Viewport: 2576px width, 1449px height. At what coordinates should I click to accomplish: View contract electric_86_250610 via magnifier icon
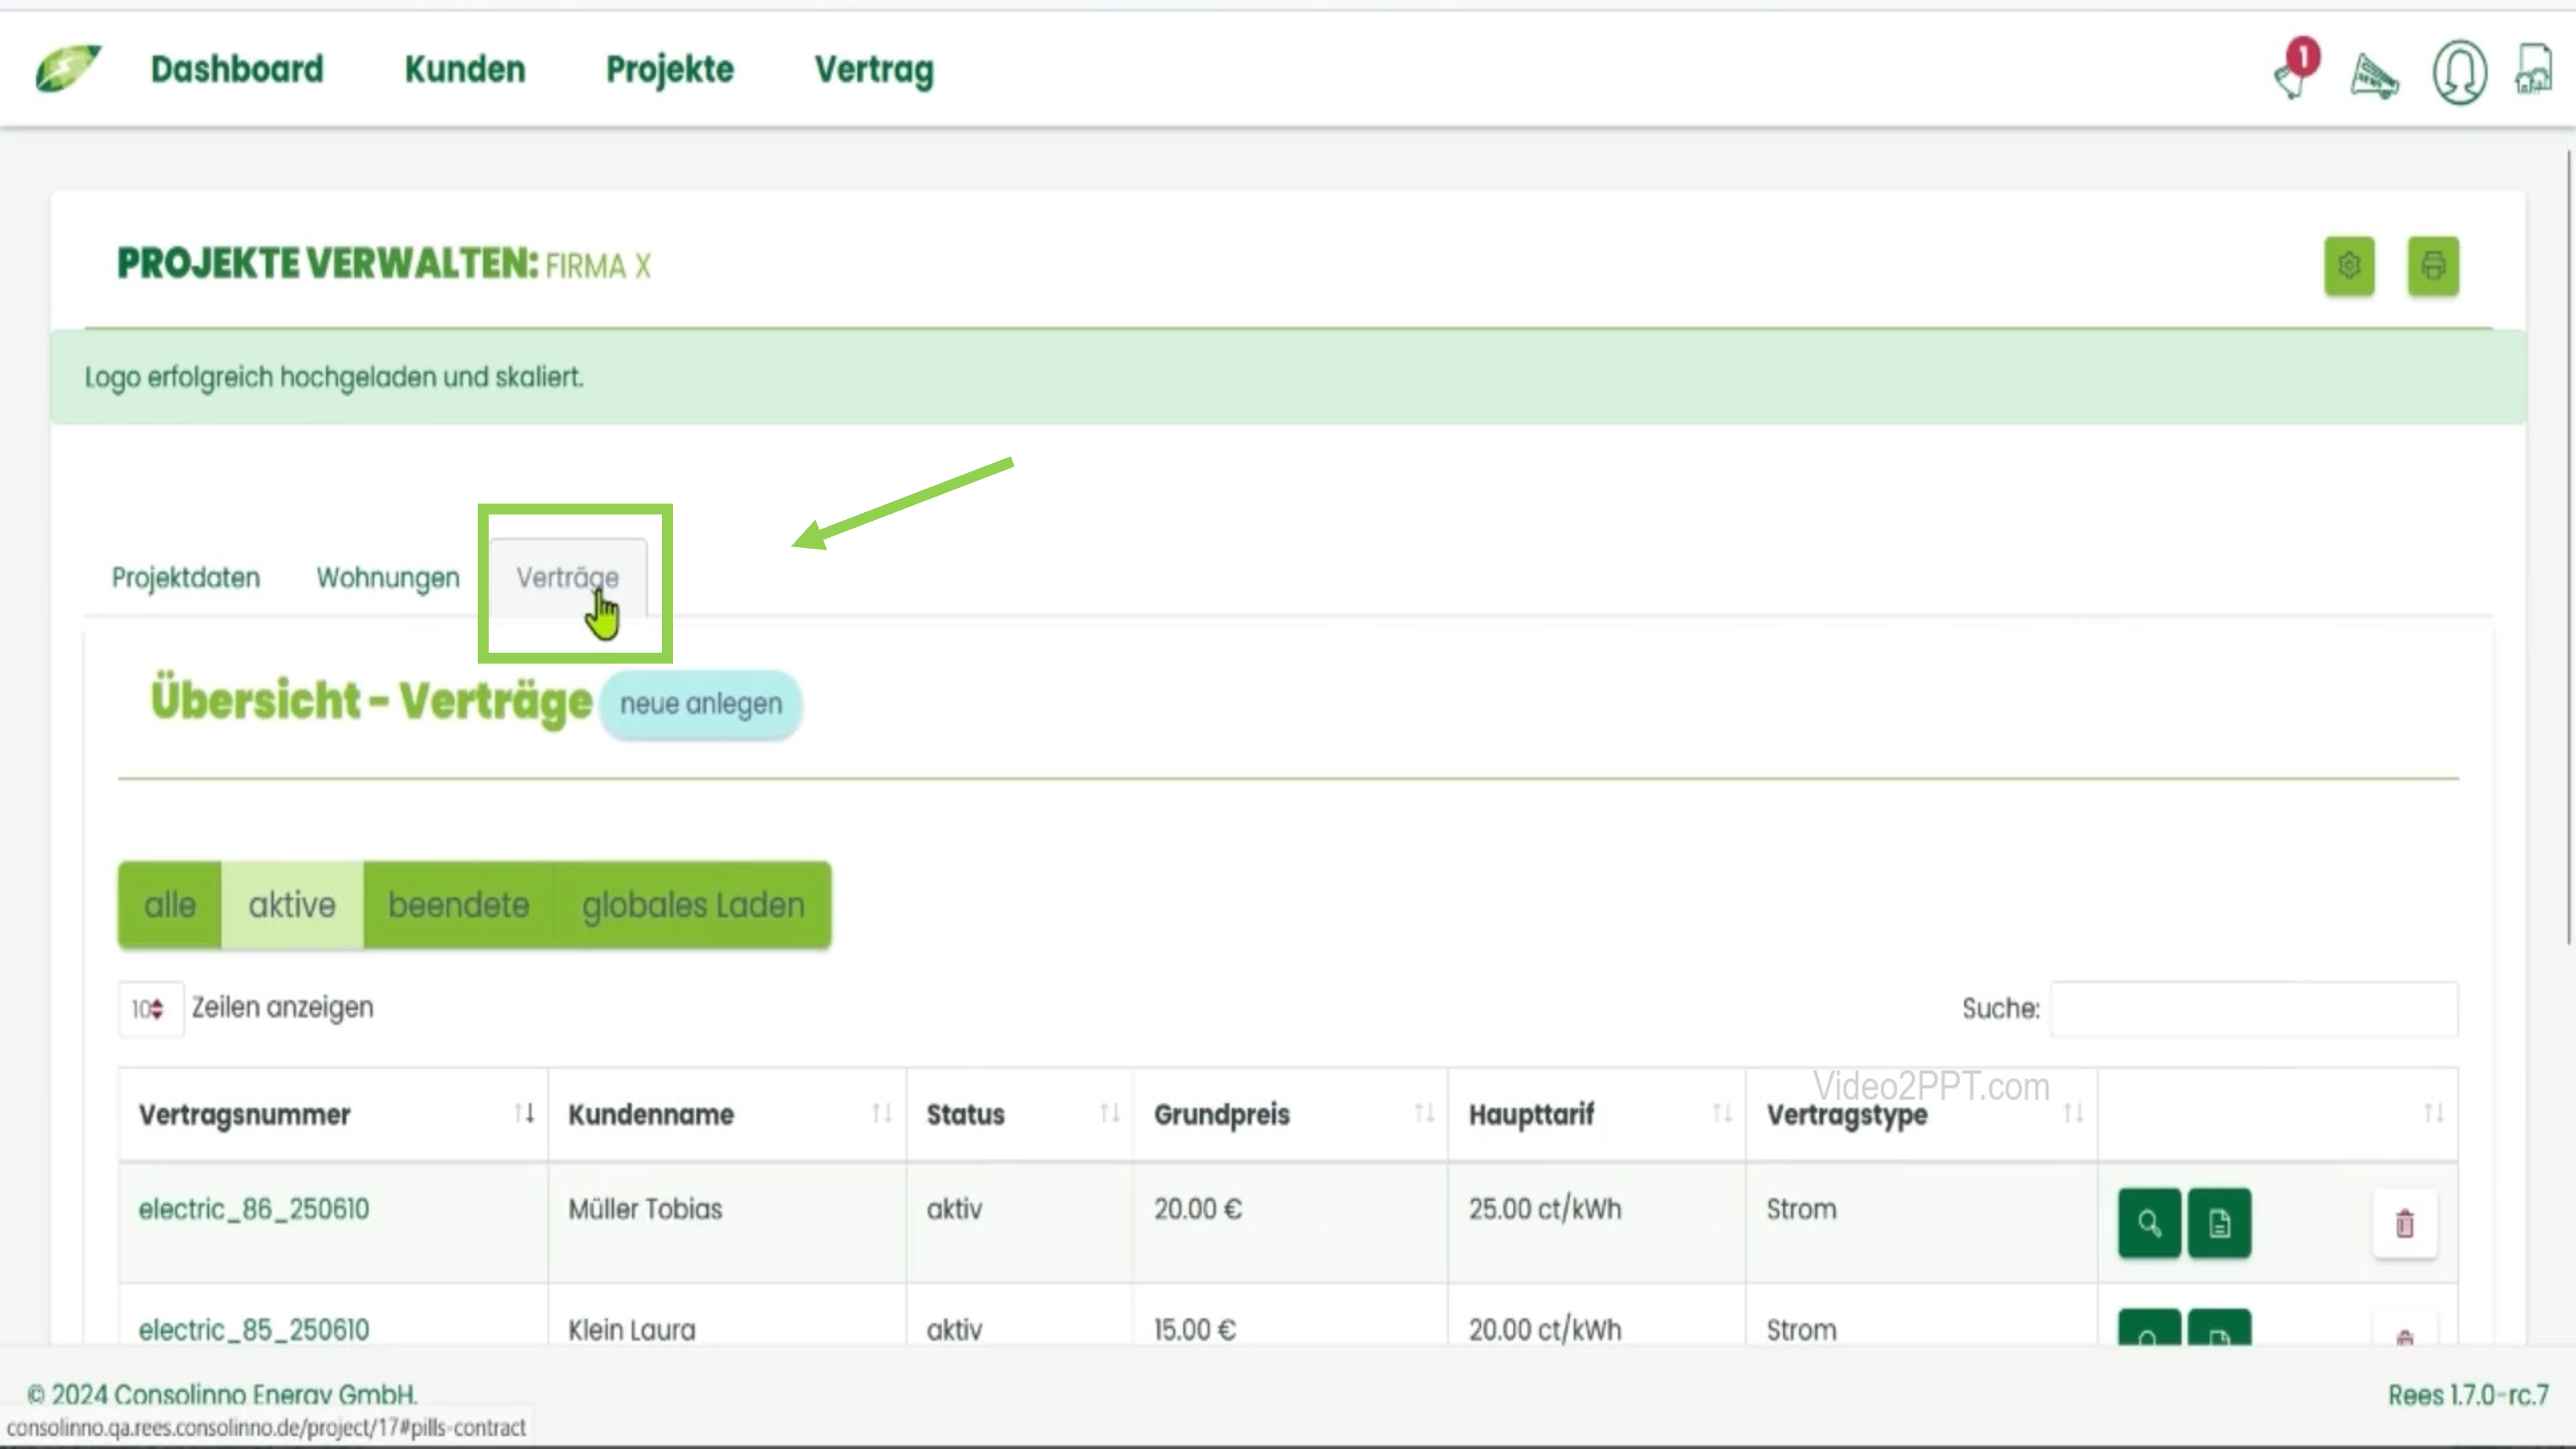[x=2148, y=1222]
